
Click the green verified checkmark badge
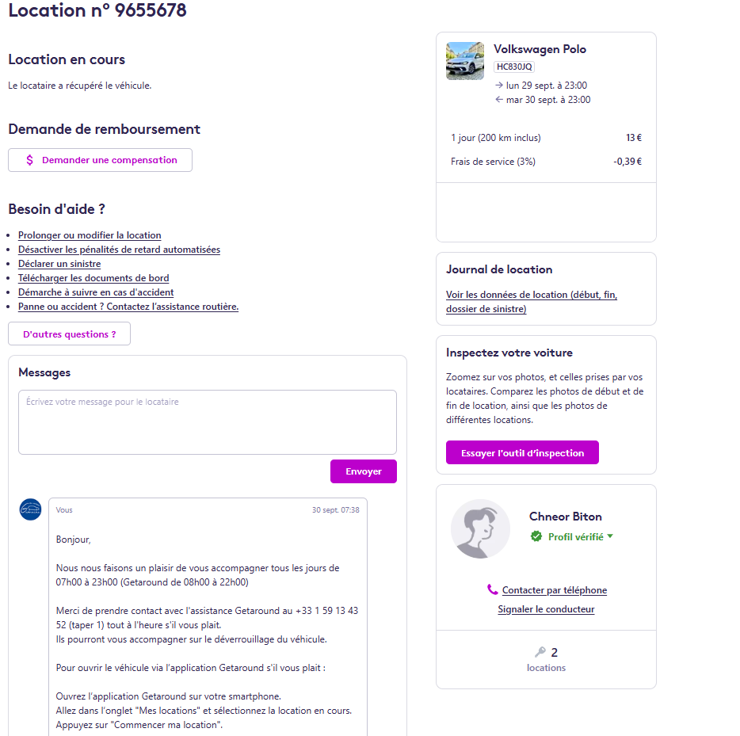point(536,536)
